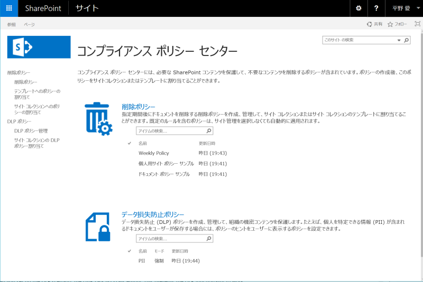Open 個人用サイト ポリシー サンプル item
This screenshot has height=282, width=423.
[166, 164]
